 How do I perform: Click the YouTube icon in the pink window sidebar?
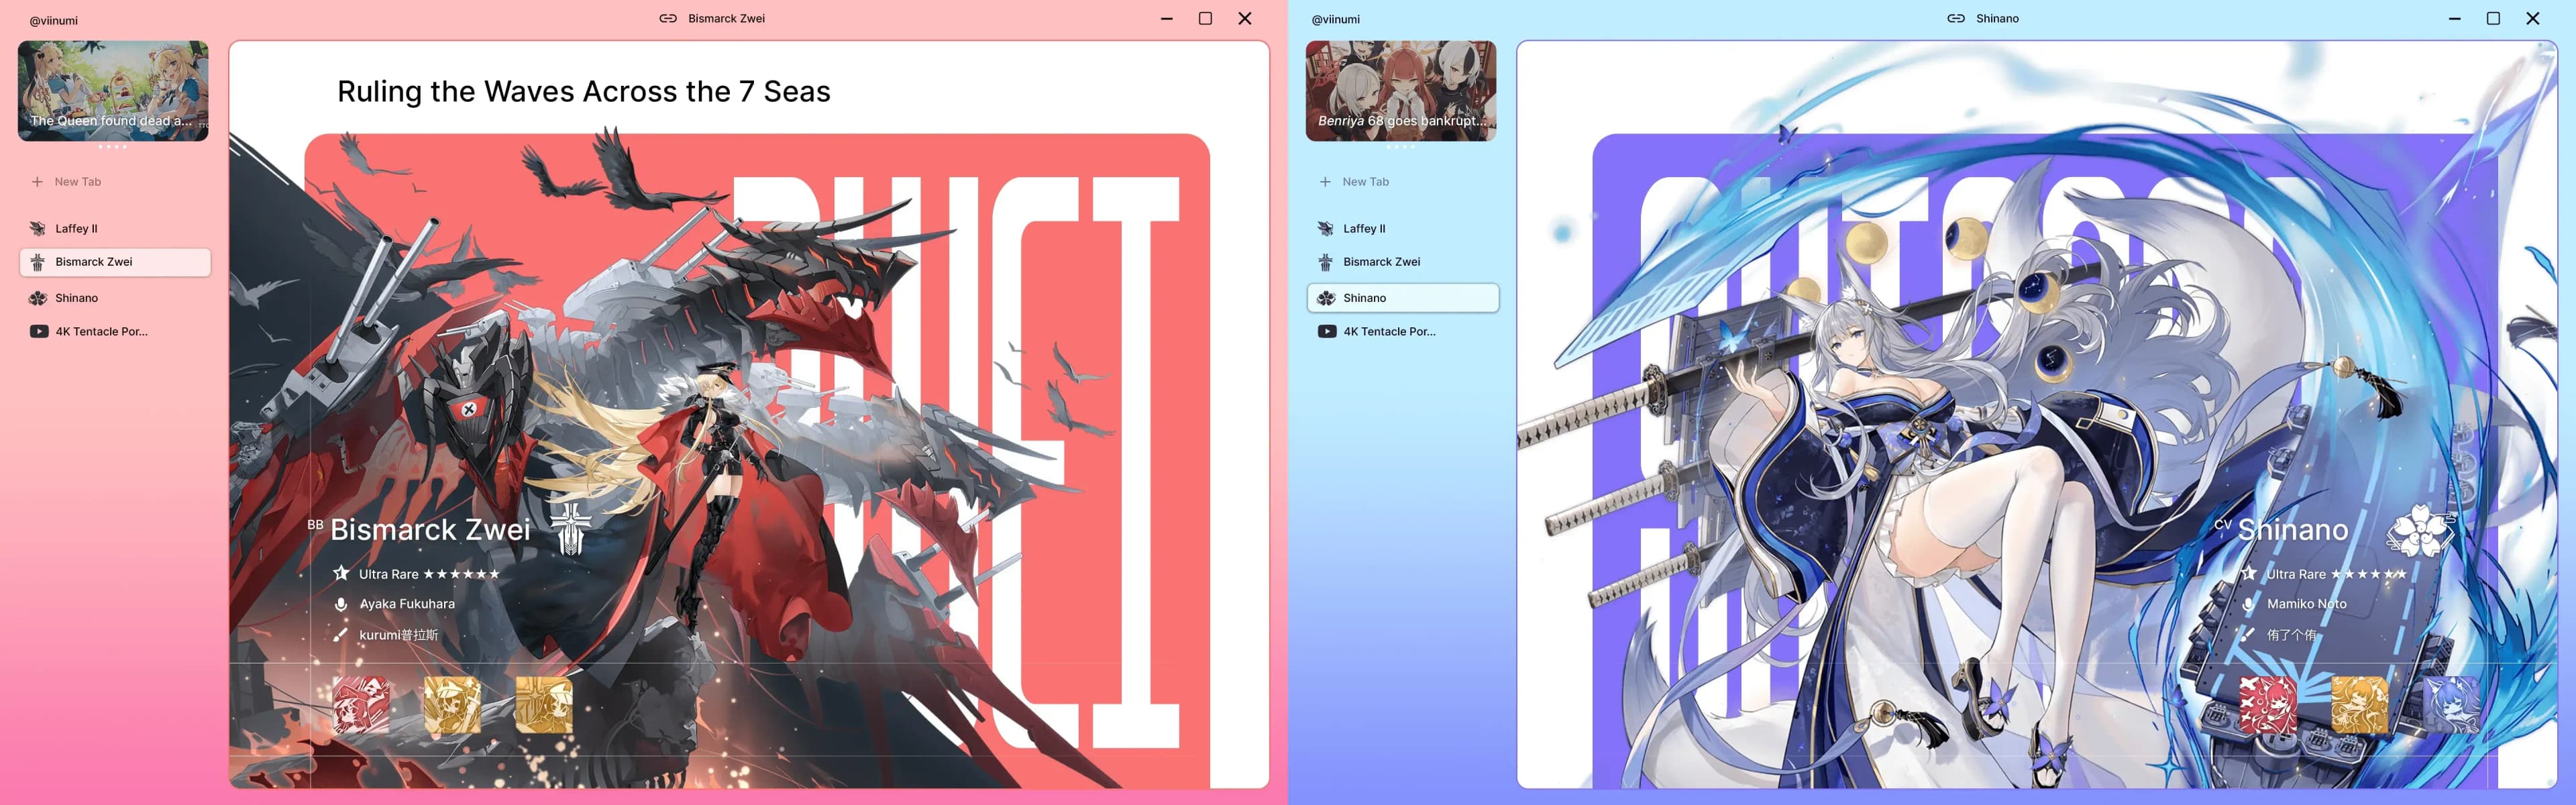[x=39, y=332]
